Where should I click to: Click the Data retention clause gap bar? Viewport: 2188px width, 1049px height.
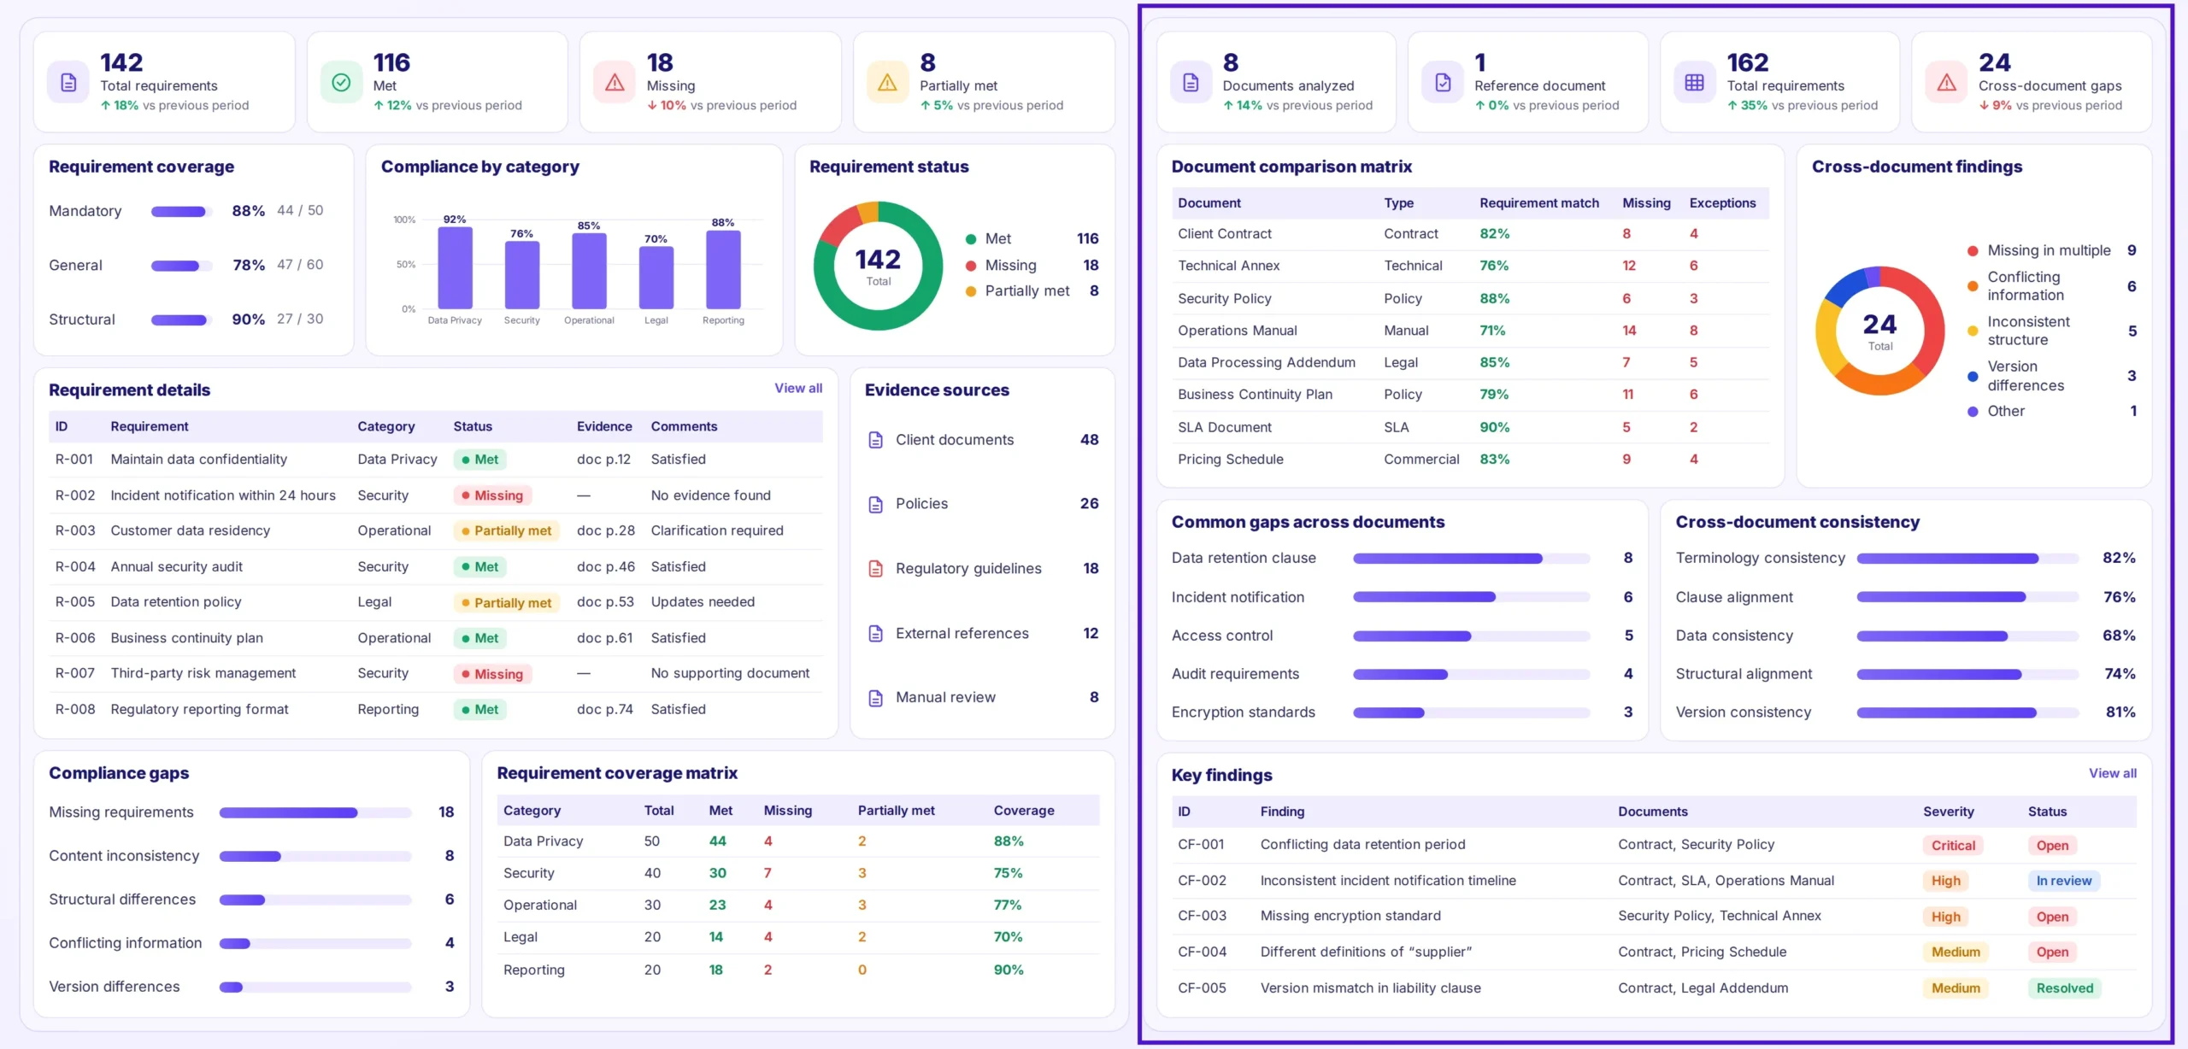coord(1471,559)
